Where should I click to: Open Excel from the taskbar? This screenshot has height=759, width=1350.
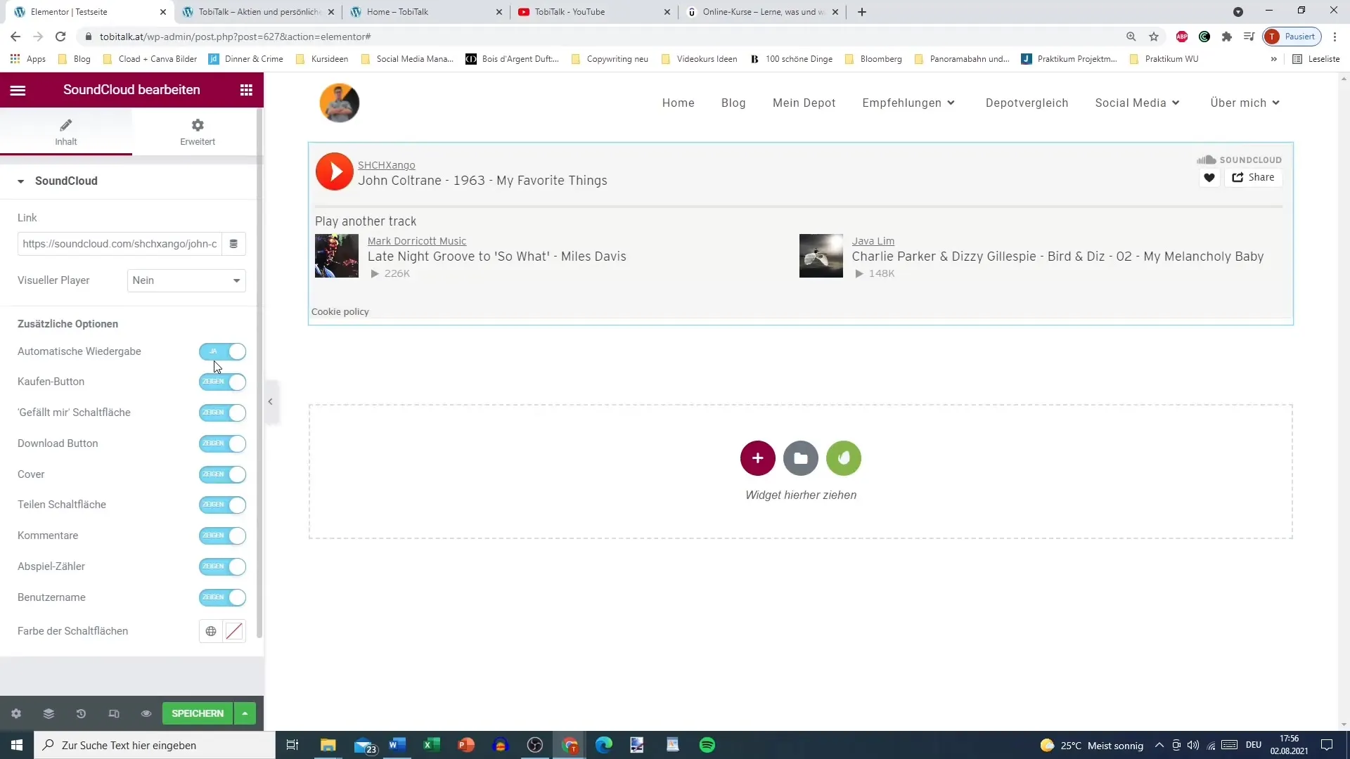tap(432, 745)
